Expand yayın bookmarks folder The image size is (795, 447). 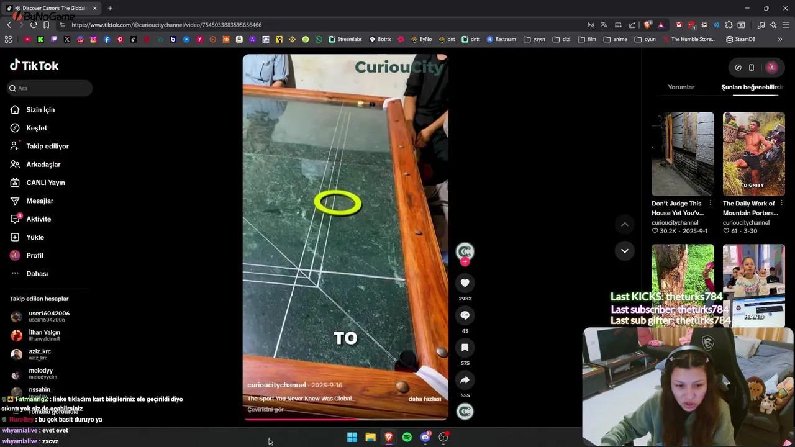point(534,39)
